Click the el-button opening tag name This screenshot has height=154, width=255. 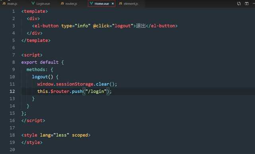pos(47,26)
